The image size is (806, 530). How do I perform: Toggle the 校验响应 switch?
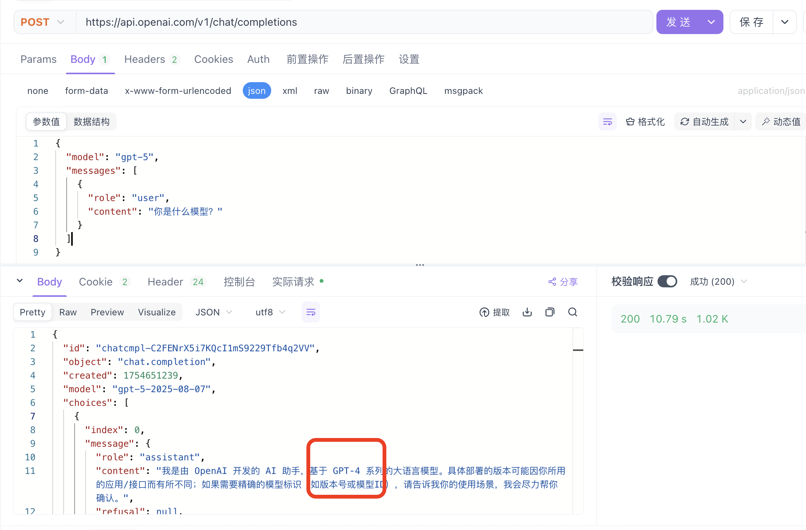[x=667, y=282]
